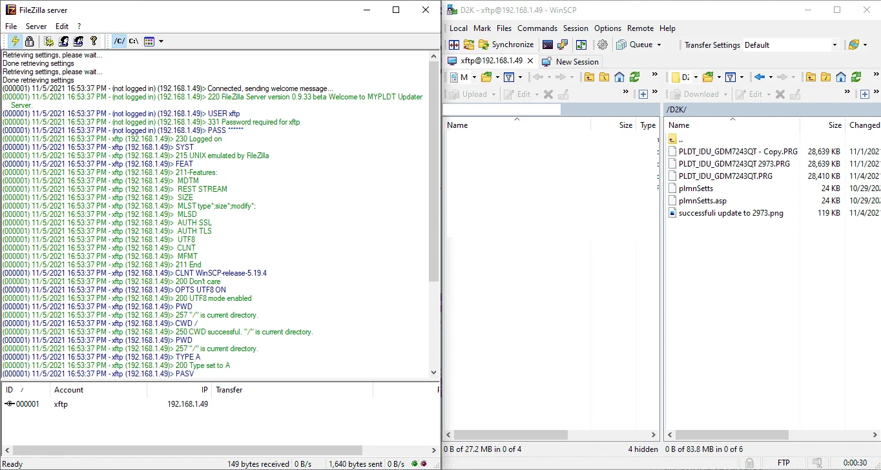
Task: Click the remote panel filter icon
Action: point(730,77)
